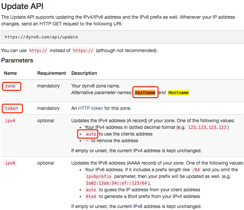244x210 pixels.
Task: Click the 6to4 value code
Action: (91, 196)
